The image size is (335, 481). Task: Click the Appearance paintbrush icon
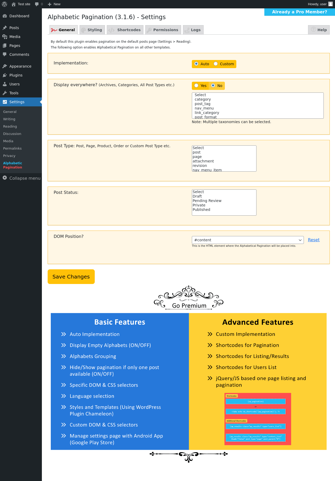point(5,66)
